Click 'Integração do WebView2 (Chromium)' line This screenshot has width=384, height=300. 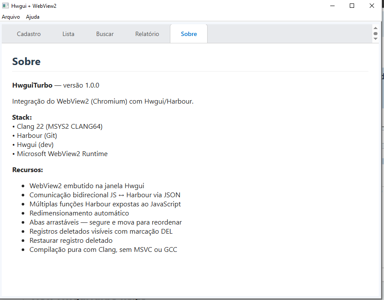[103, 101]
